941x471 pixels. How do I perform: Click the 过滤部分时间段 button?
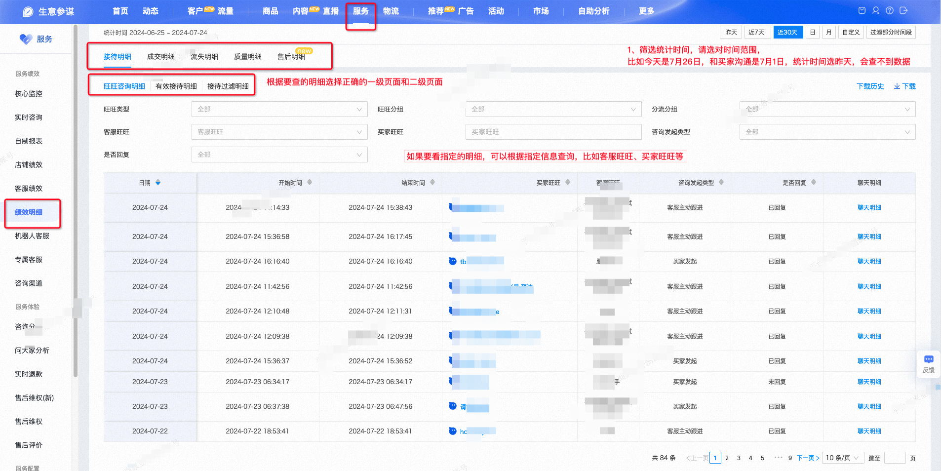point(891,32)
